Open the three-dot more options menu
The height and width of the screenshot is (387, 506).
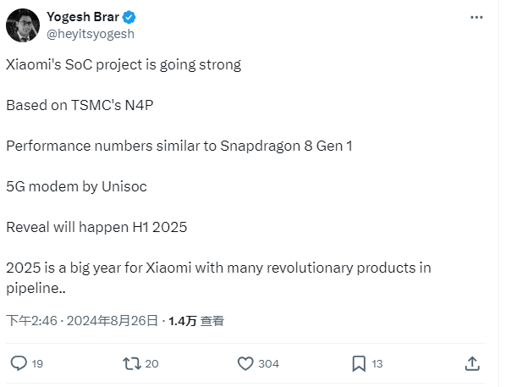[476, 18]
